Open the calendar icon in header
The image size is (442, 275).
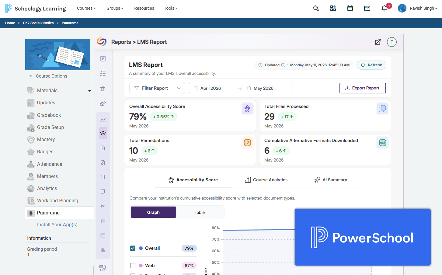350,8
